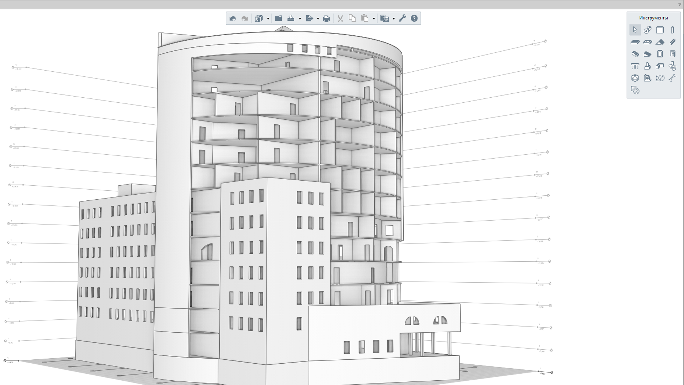This screenshot has height=385, width=684.
Task: Open the import dropdown arrow
Action: (x=300, y=19)
